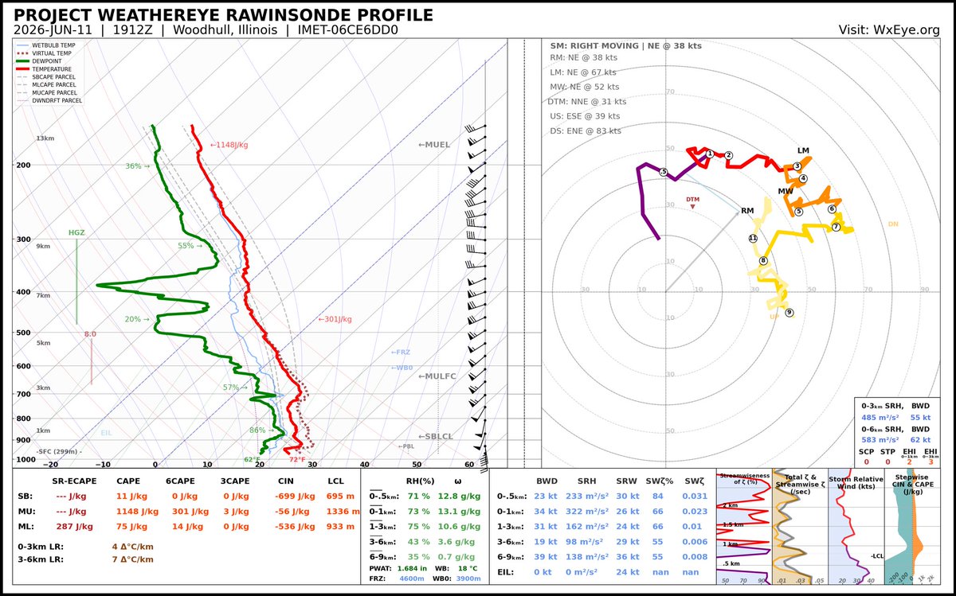The image size is (956, 596).
Task: Click the 'LM' marker on the hodograph
Action: (803, 150)
